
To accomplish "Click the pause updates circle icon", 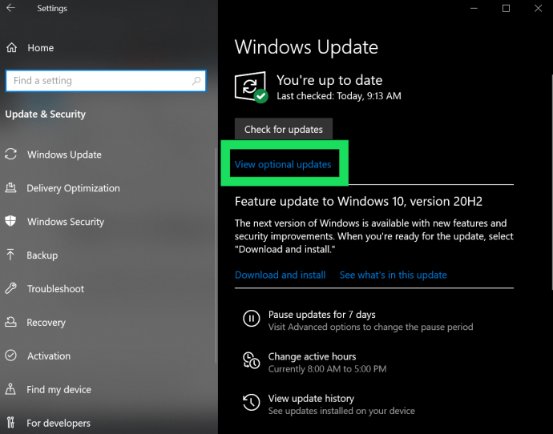I will pos(251,319).
